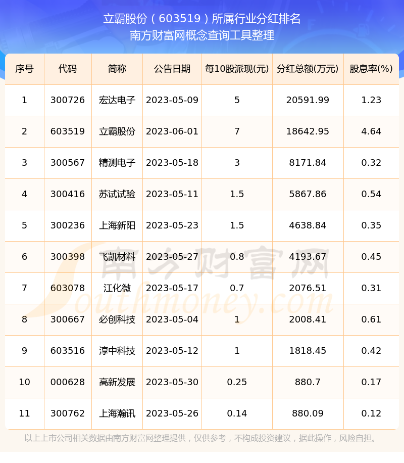This screenshot has height=463, width=404.
Task: Click stock code 300667
Action: coord(68,319)
